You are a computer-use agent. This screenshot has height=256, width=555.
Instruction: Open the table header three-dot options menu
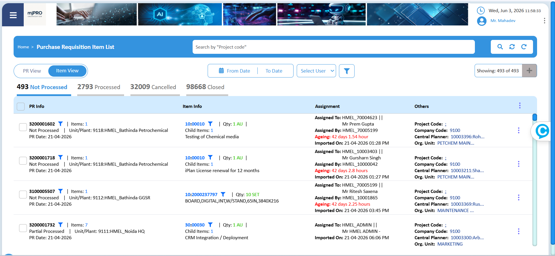(520, 106)
